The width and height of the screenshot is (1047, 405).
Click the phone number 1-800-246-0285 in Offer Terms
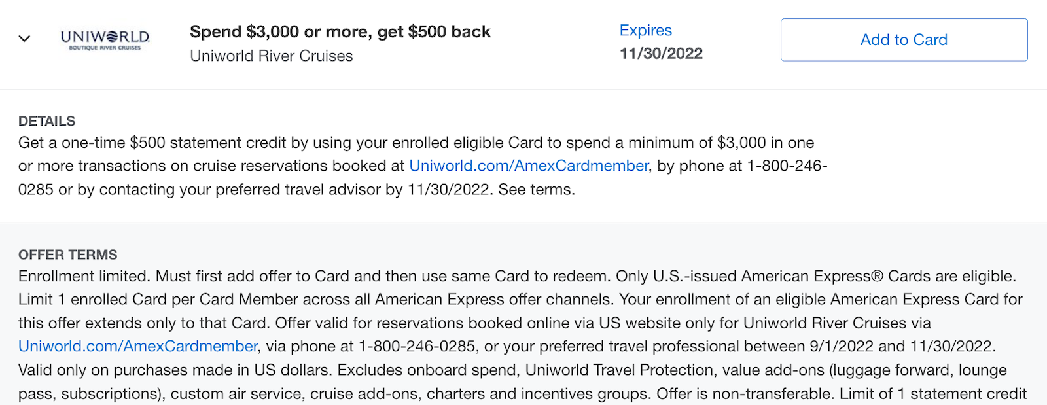[x=417, y=347]
